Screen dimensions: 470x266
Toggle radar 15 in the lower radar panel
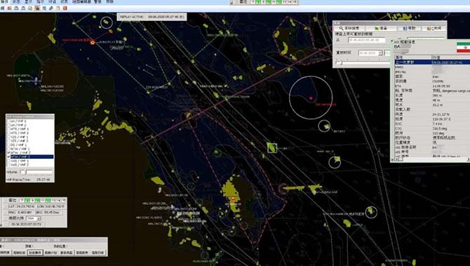[64, 200]
